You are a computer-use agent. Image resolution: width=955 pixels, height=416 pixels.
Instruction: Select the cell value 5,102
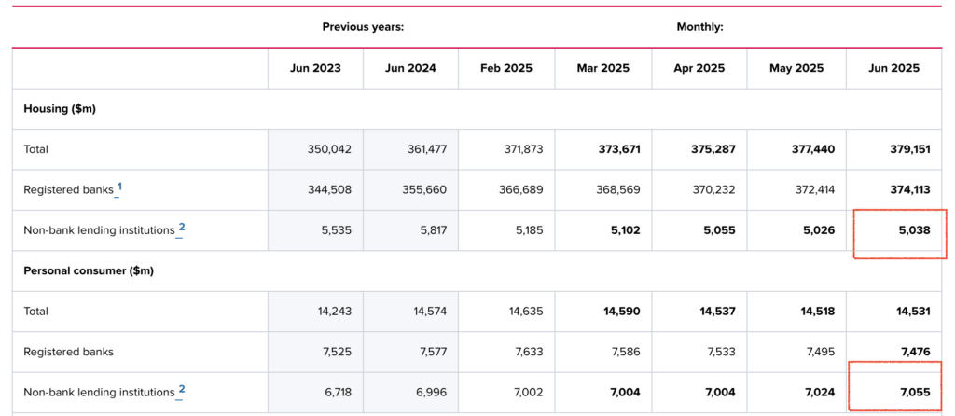point(626,230)
